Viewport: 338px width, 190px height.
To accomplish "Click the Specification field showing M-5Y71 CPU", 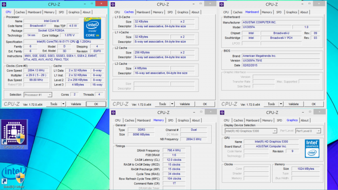I will 64,42.
